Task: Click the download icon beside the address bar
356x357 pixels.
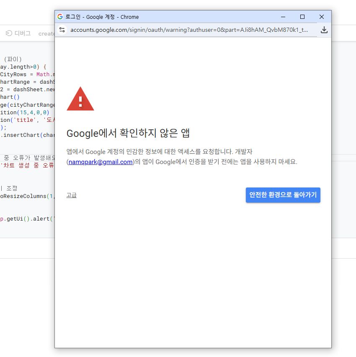Action: click(324, 30)
